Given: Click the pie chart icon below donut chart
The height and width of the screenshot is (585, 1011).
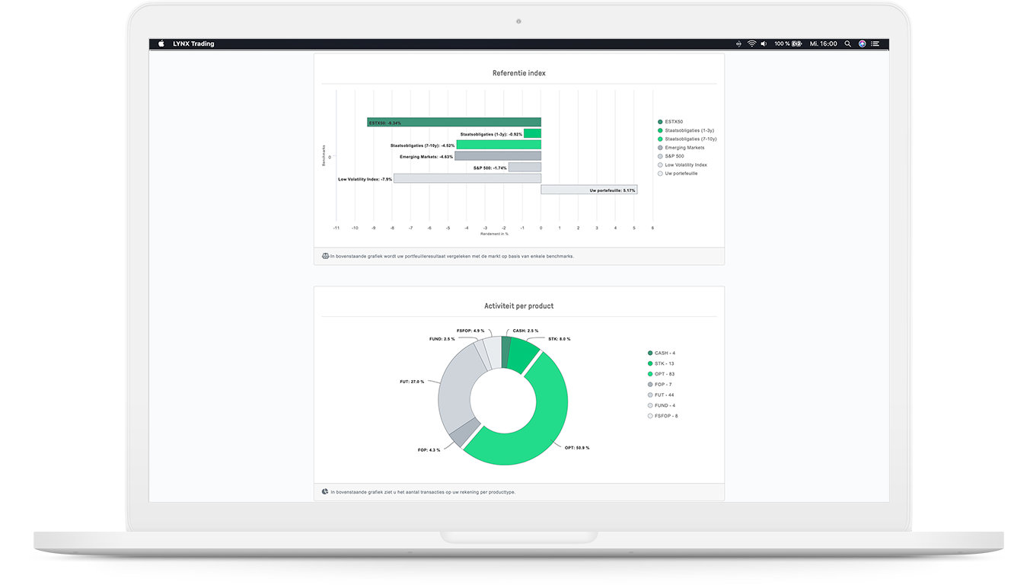Looking at the screenshot, I should coord(326,492).
